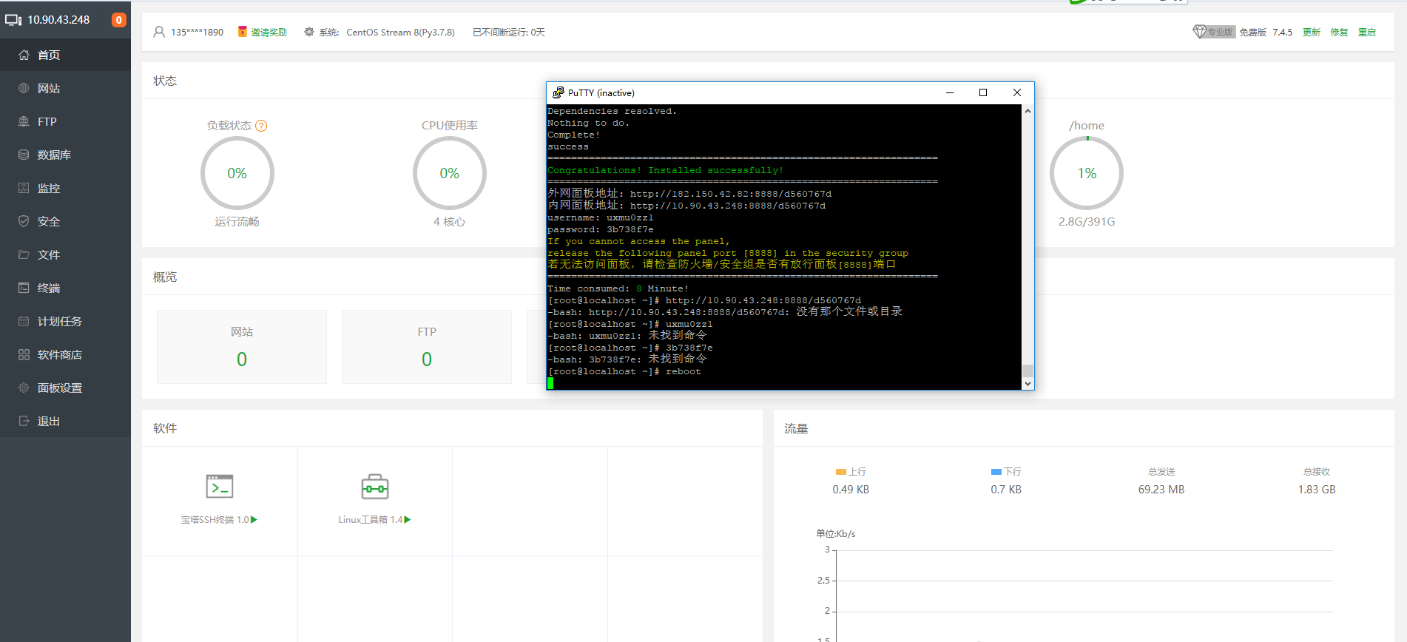The width and height of the screenshot is (1407, 642).
Task: Click the 2.8G/391G disk usage text
Action: coord(1087,222)
